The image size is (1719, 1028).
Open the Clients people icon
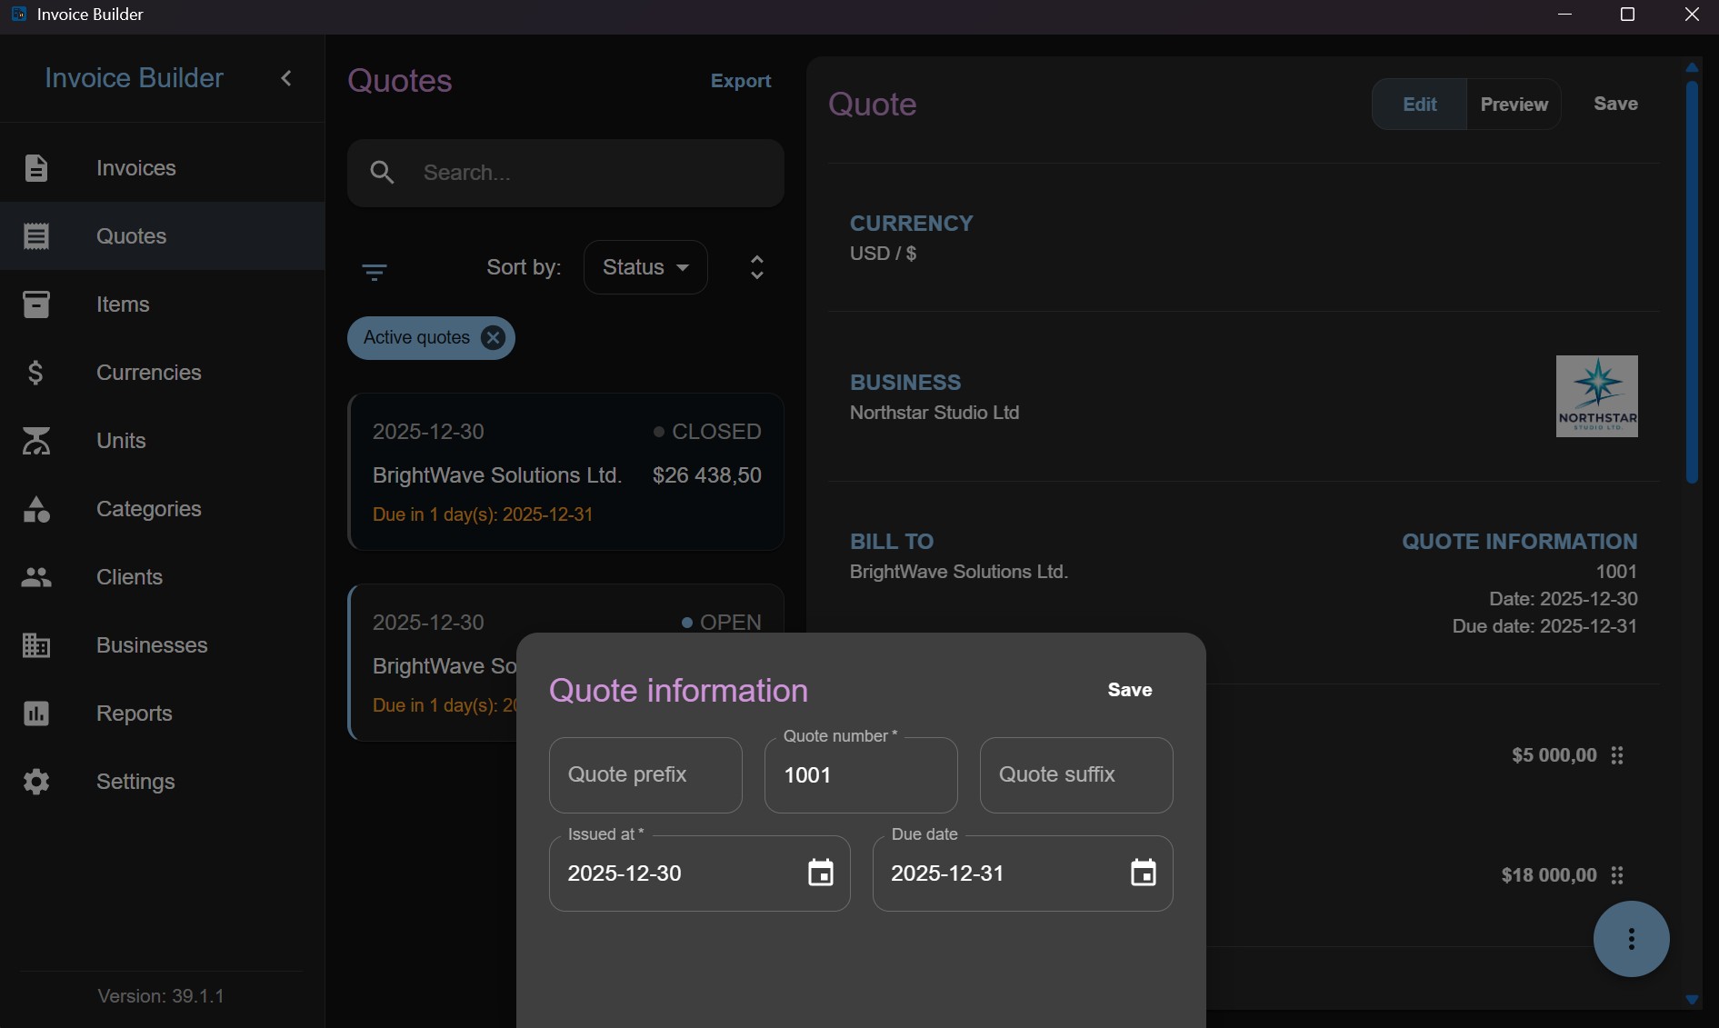pos(36,577)
